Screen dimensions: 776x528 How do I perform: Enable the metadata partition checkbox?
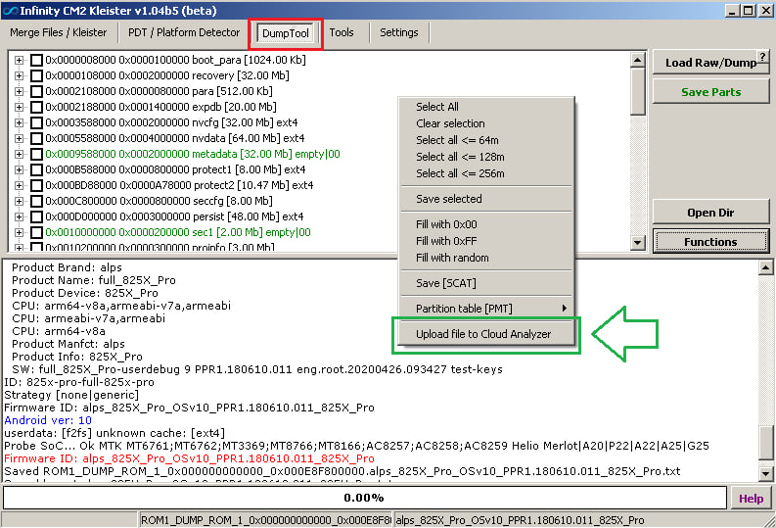tap(36, 154)
